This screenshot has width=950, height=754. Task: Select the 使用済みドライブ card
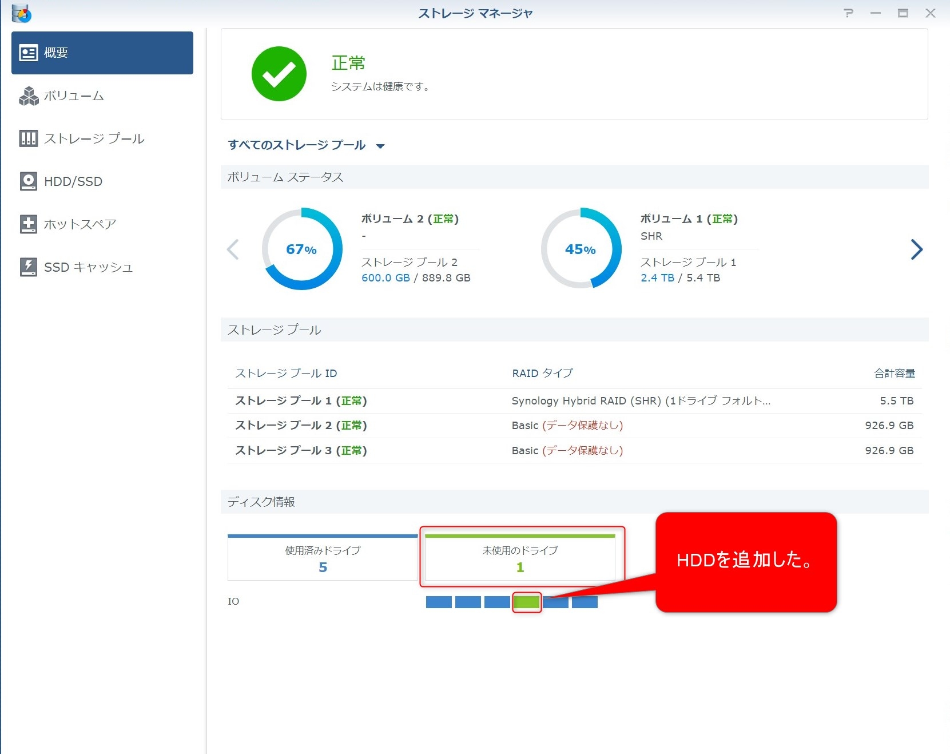pyautogui.click(x=323, y=558)
